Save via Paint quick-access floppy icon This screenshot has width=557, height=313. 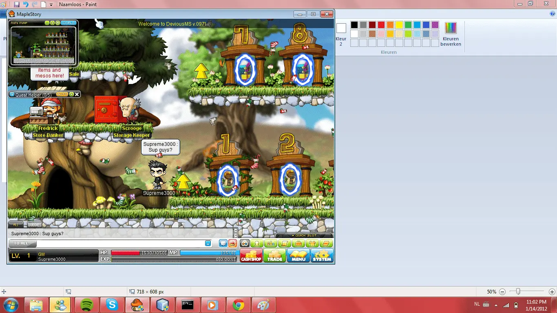[x=17, y=4]
